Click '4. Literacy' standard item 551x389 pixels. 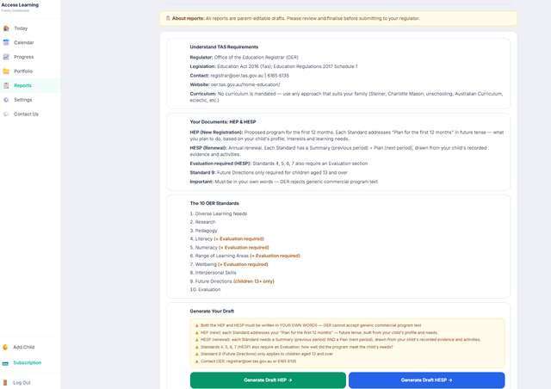click(x=226, y=239)
